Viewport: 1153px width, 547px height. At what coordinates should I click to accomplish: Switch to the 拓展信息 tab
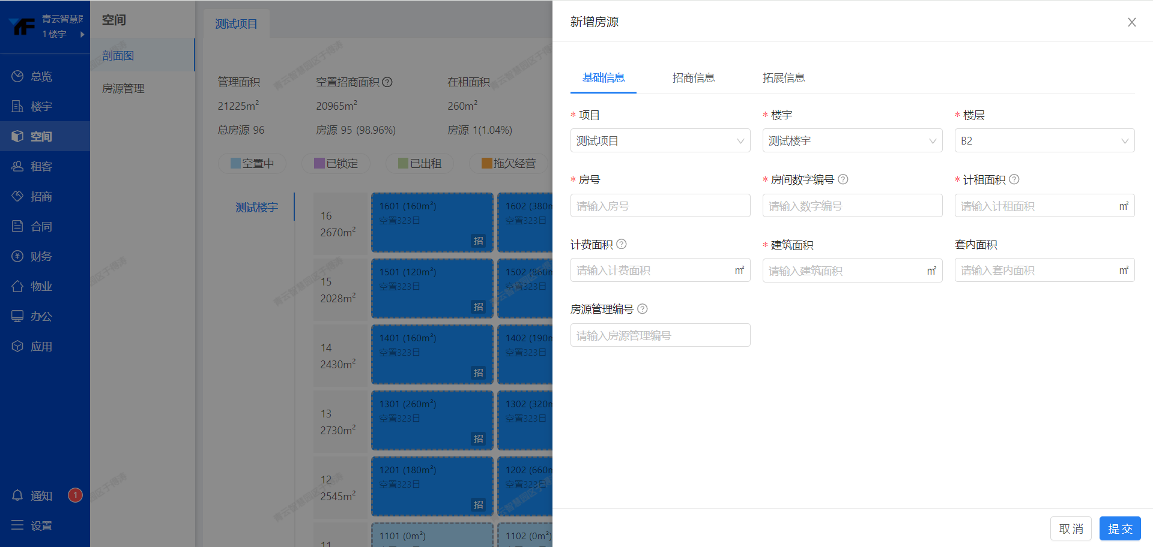[x=784, y=78]
